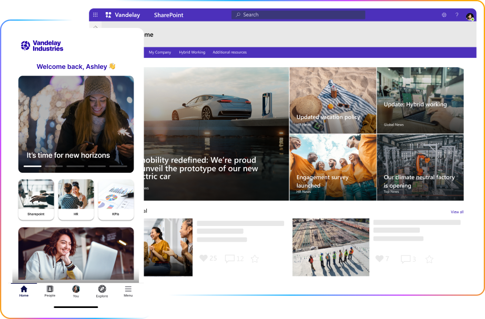Click the View all link
The image size is (485, 319).
point(457,212)
